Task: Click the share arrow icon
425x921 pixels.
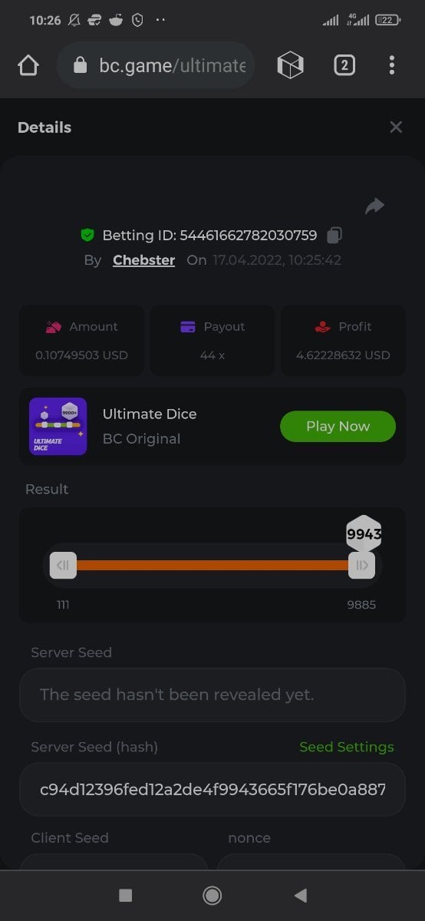Action: [374, 206]
